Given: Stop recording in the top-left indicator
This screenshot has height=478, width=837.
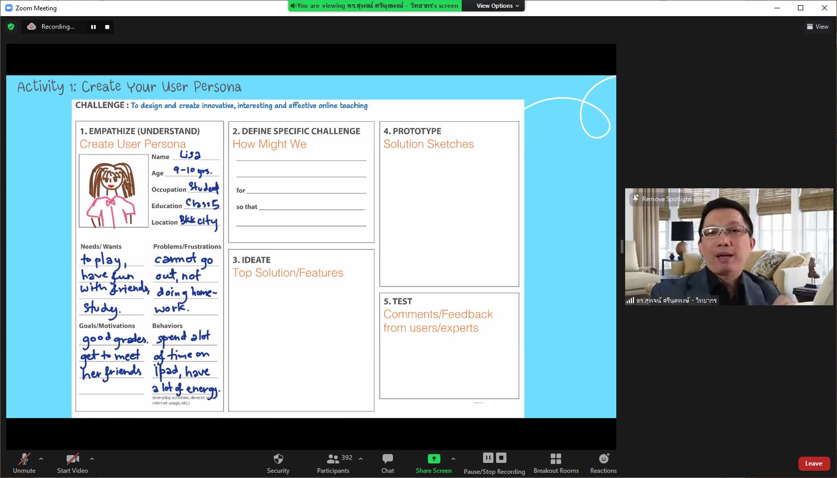Looking at the screenshot, I should tap(107, 27).
